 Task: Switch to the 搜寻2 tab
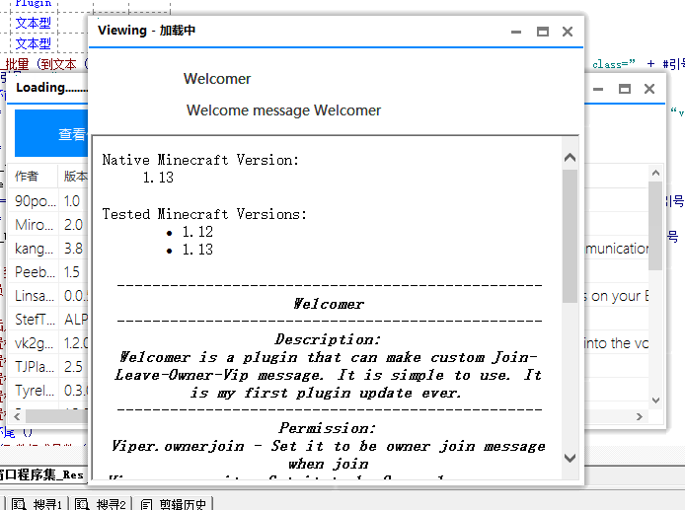(103, 504)
